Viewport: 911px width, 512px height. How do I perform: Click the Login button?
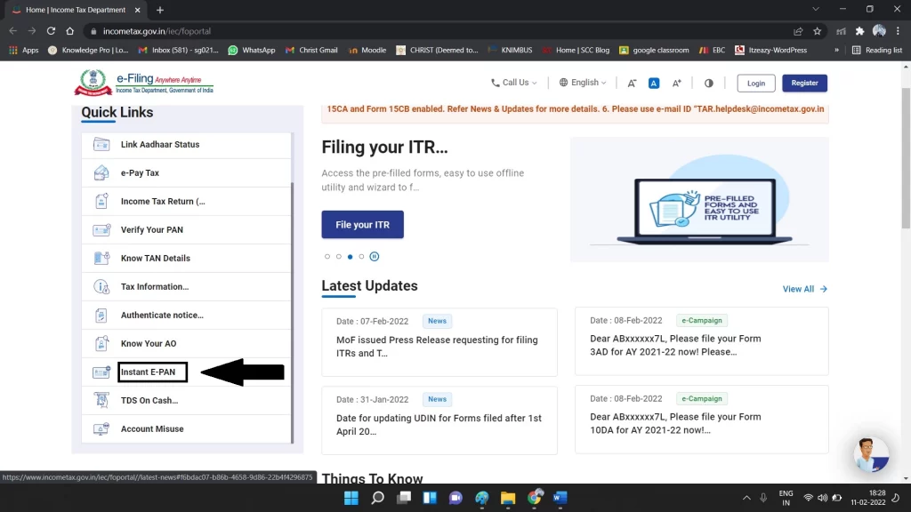click(x=756, y=84)
